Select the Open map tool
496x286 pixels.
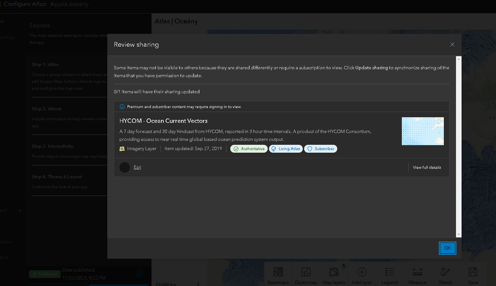click(306, 276)
